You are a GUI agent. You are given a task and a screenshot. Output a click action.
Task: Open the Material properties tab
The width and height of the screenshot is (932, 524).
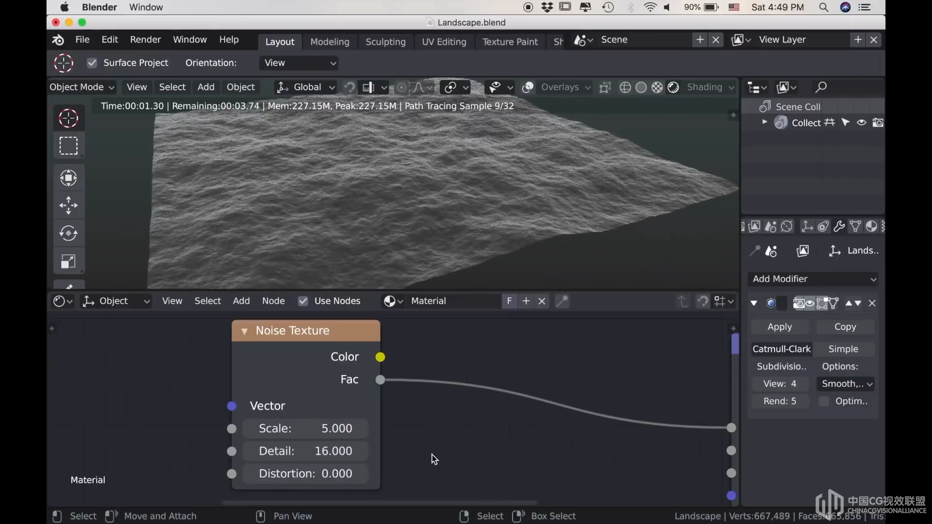point(872,226)
